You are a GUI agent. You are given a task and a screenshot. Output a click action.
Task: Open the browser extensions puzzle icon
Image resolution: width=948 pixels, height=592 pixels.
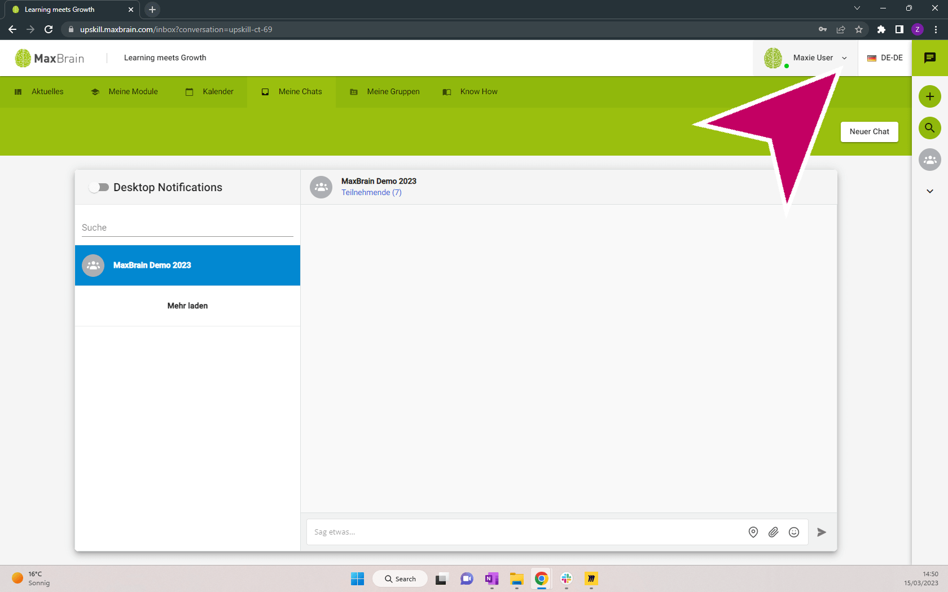(x=881, y=29)
